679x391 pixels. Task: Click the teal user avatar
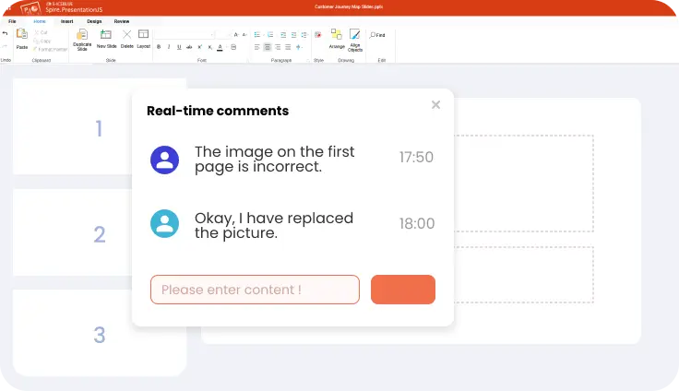point(164,223)
